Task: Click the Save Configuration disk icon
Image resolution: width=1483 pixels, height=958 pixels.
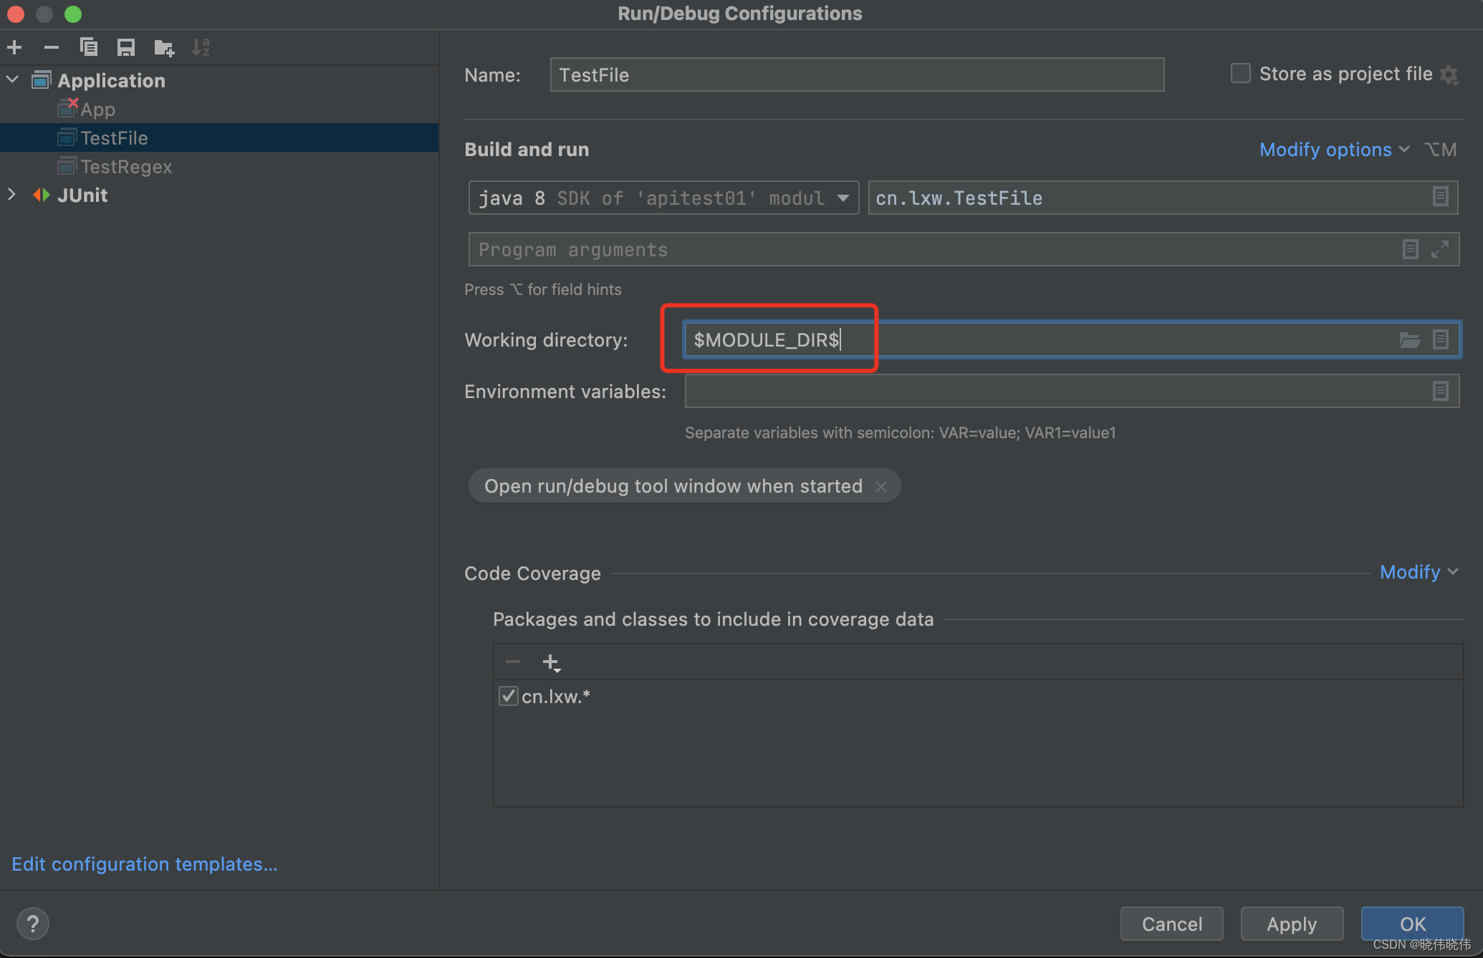Action: (x=126, y=47)
